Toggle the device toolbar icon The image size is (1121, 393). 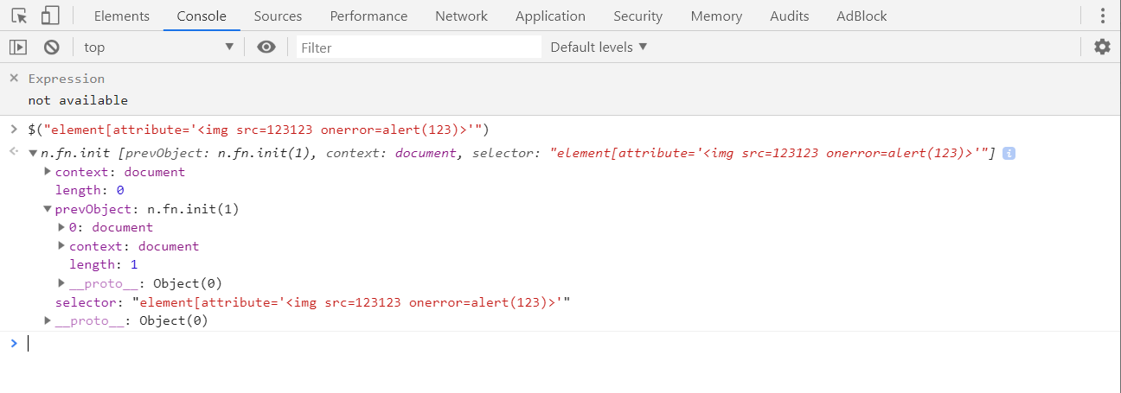pos(50,16)
